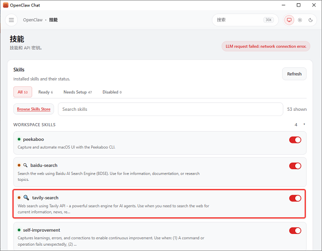Click the '技能和 API 密钥。' subtitle
322x251 pixels.
tap(26, 48)
